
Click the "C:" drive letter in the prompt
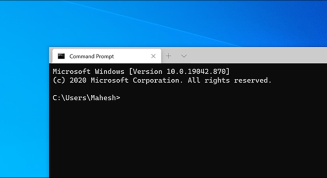(57, 98)
